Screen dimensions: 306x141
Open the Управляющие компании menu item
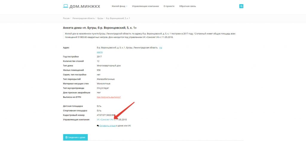[x=146, y=6]
